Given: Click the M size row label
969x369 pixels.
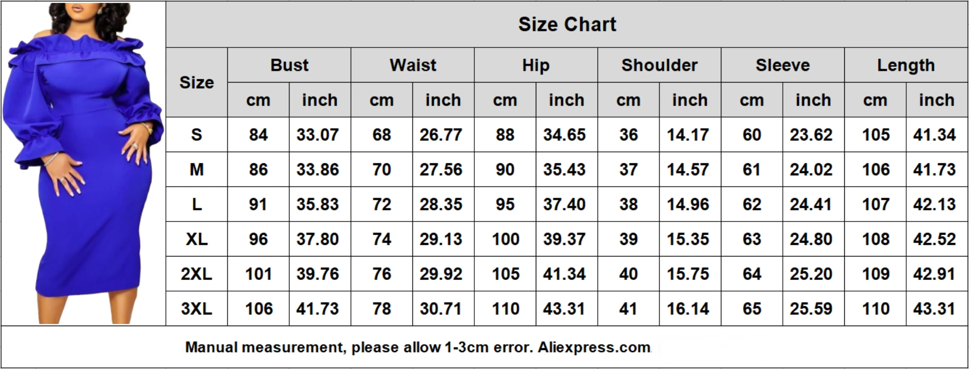Looking at the screenshot, I should coord(197,169).
